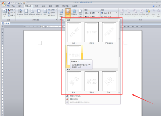Open 文字方向 text direction options
161x116 pixels.
(x=20, y=13)
